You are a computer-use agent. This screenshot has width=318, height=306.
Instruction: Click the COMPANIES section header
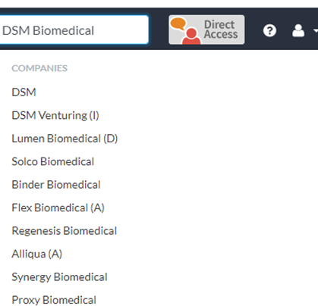point(39,68)
